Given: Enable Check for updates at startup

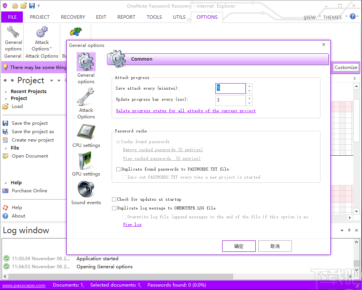Looking at the screenshot, I should pos(114,199).
